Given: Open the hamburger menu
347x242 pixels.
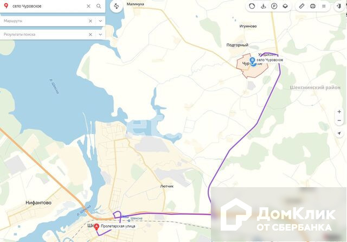Looking at the screenshot, I should pyautogui.click(x=324, y=6).
